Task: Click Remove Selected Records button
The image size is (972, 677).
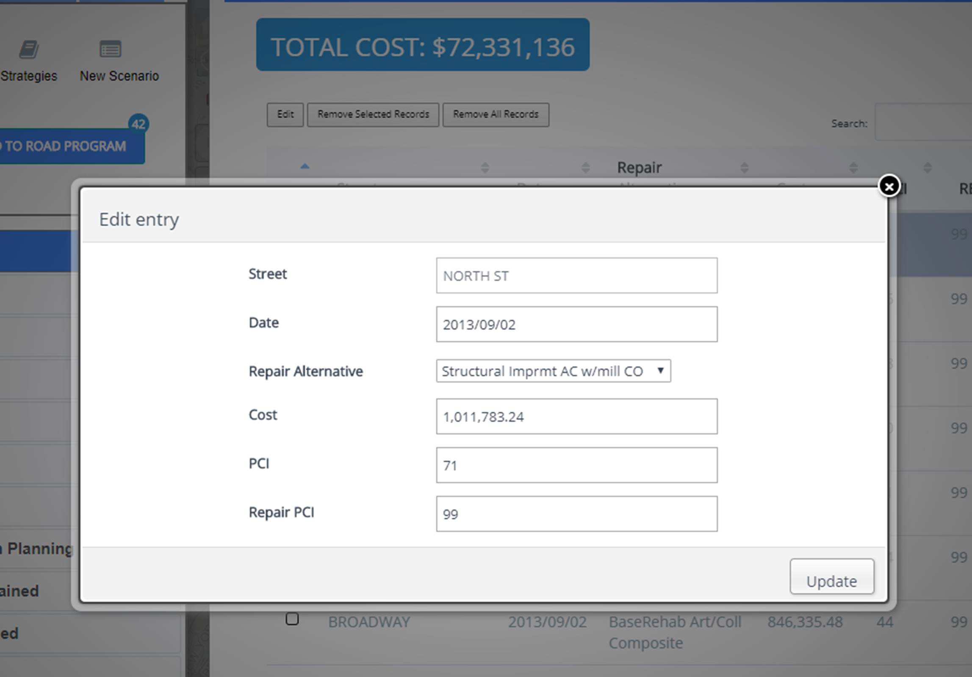Action: click(373, 114)
